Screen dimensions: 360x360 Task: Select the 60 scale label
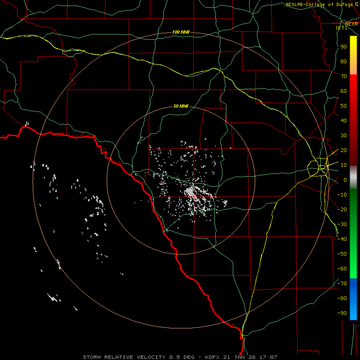point(344,91)
